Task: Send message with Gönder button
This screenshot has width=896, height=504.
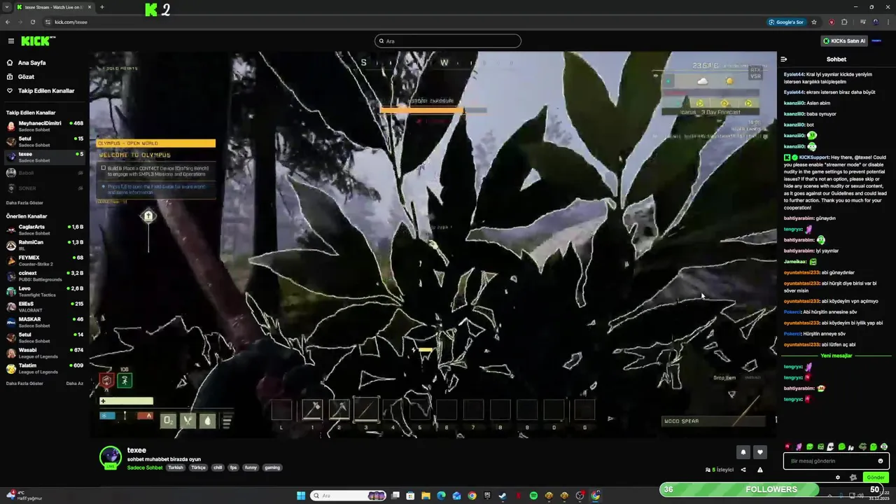Action: point(876,477)
